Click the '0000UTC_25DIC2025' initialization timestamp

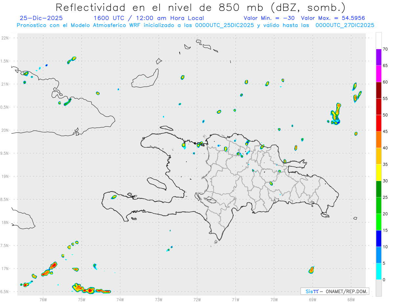(x=224, y=25)
